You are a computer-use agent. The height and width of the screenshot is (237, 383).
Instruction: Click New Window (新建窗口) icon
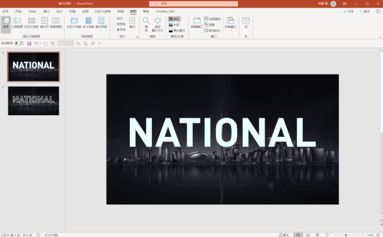[x=197, y=23]
